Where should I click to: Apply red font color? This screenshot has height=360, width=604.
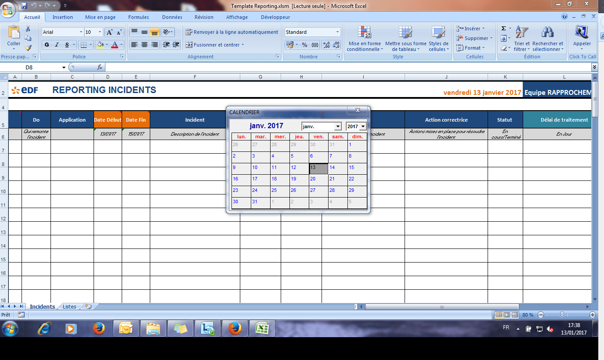pos(115,45)
